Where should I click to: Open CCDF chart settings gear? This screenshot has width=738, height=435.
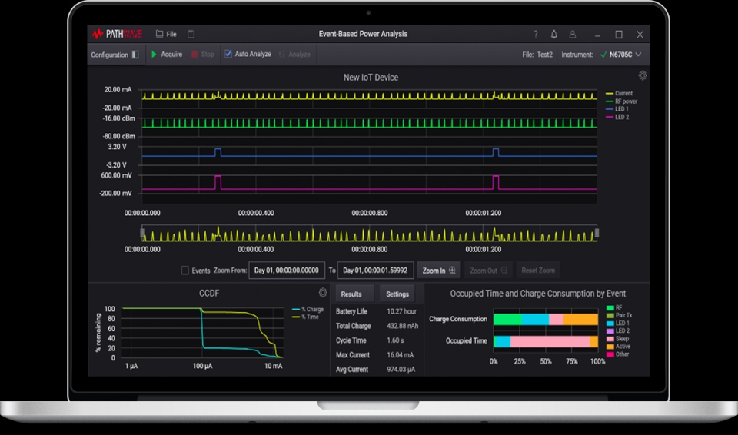coord(322,292)
